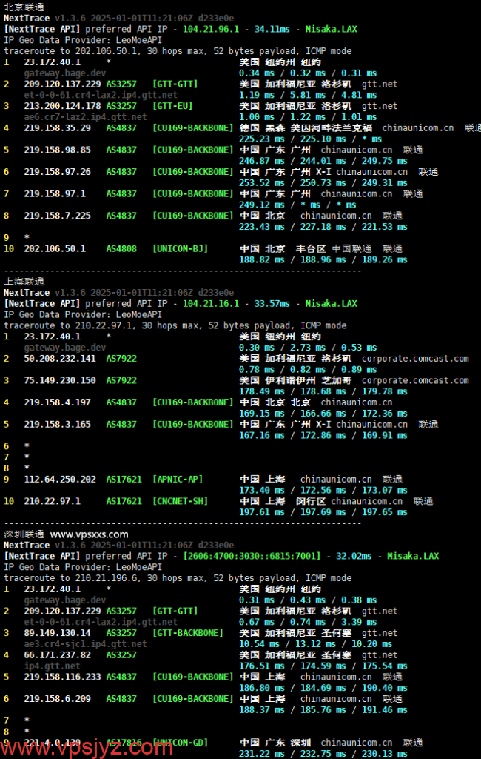Click the UNICOM-BJ network tag
The image size is (481, 759).
point(180,249)
